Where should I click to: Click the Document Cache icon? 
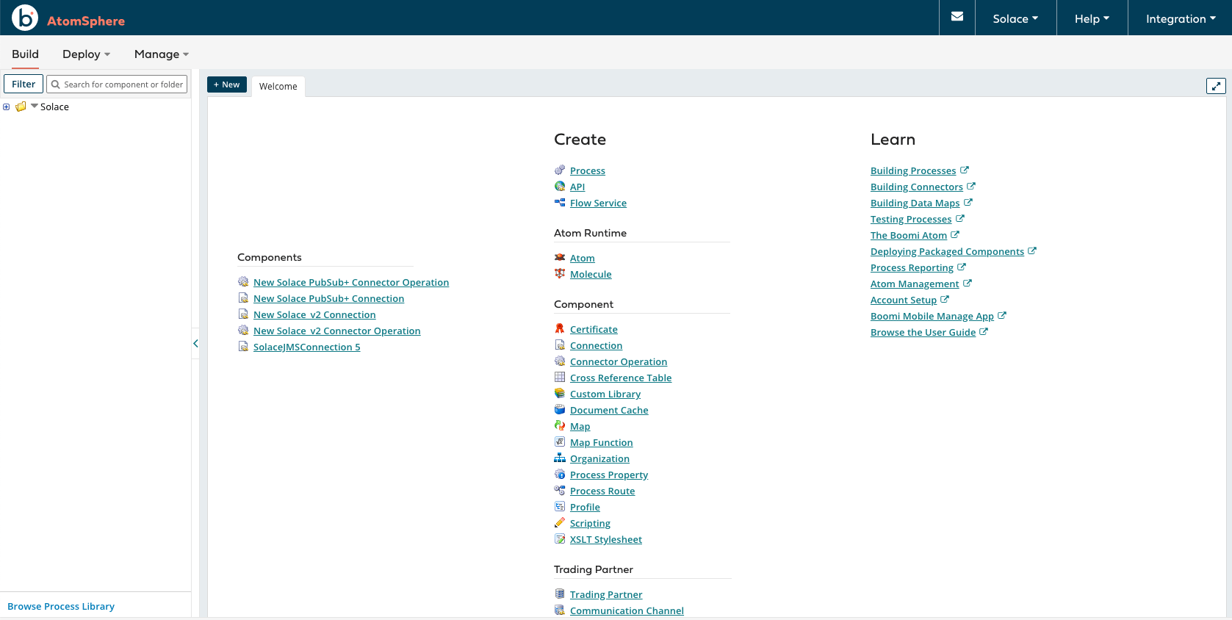(560, 410)
